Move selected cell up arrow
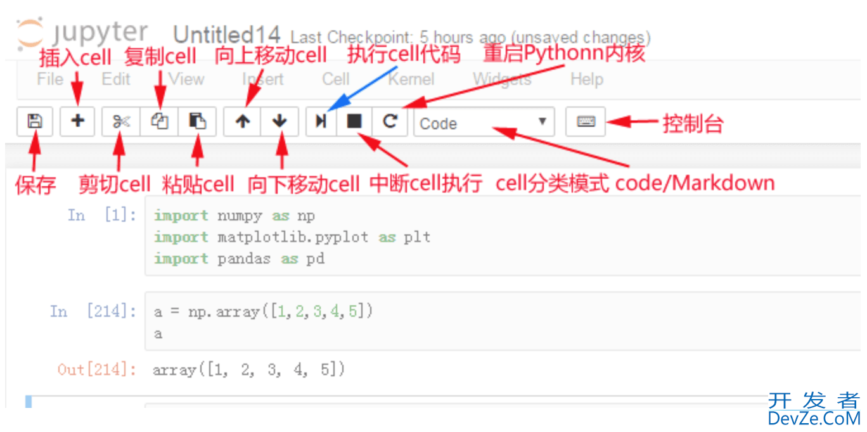This screenshot has height=432, width=867. tap(242, 121)
